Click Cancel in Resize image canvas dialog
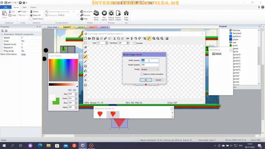Screen dimensions: 265x149 [158, 80]
